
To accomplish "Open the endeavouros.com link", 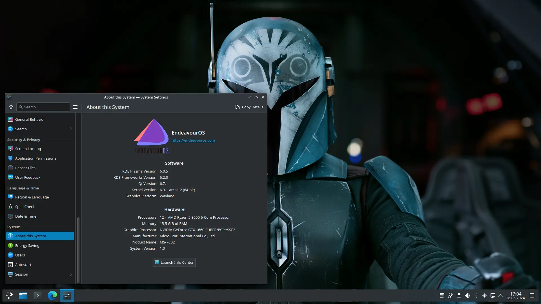I will [193, 140].
